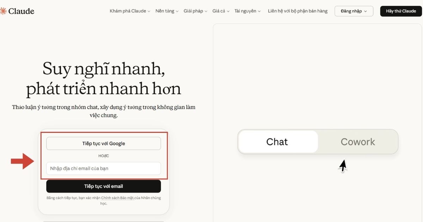This screenshot has width=423, height=222.
Task: Open Liên hệ với bộ phận bán hàng
Action: [x=298, y=11]
